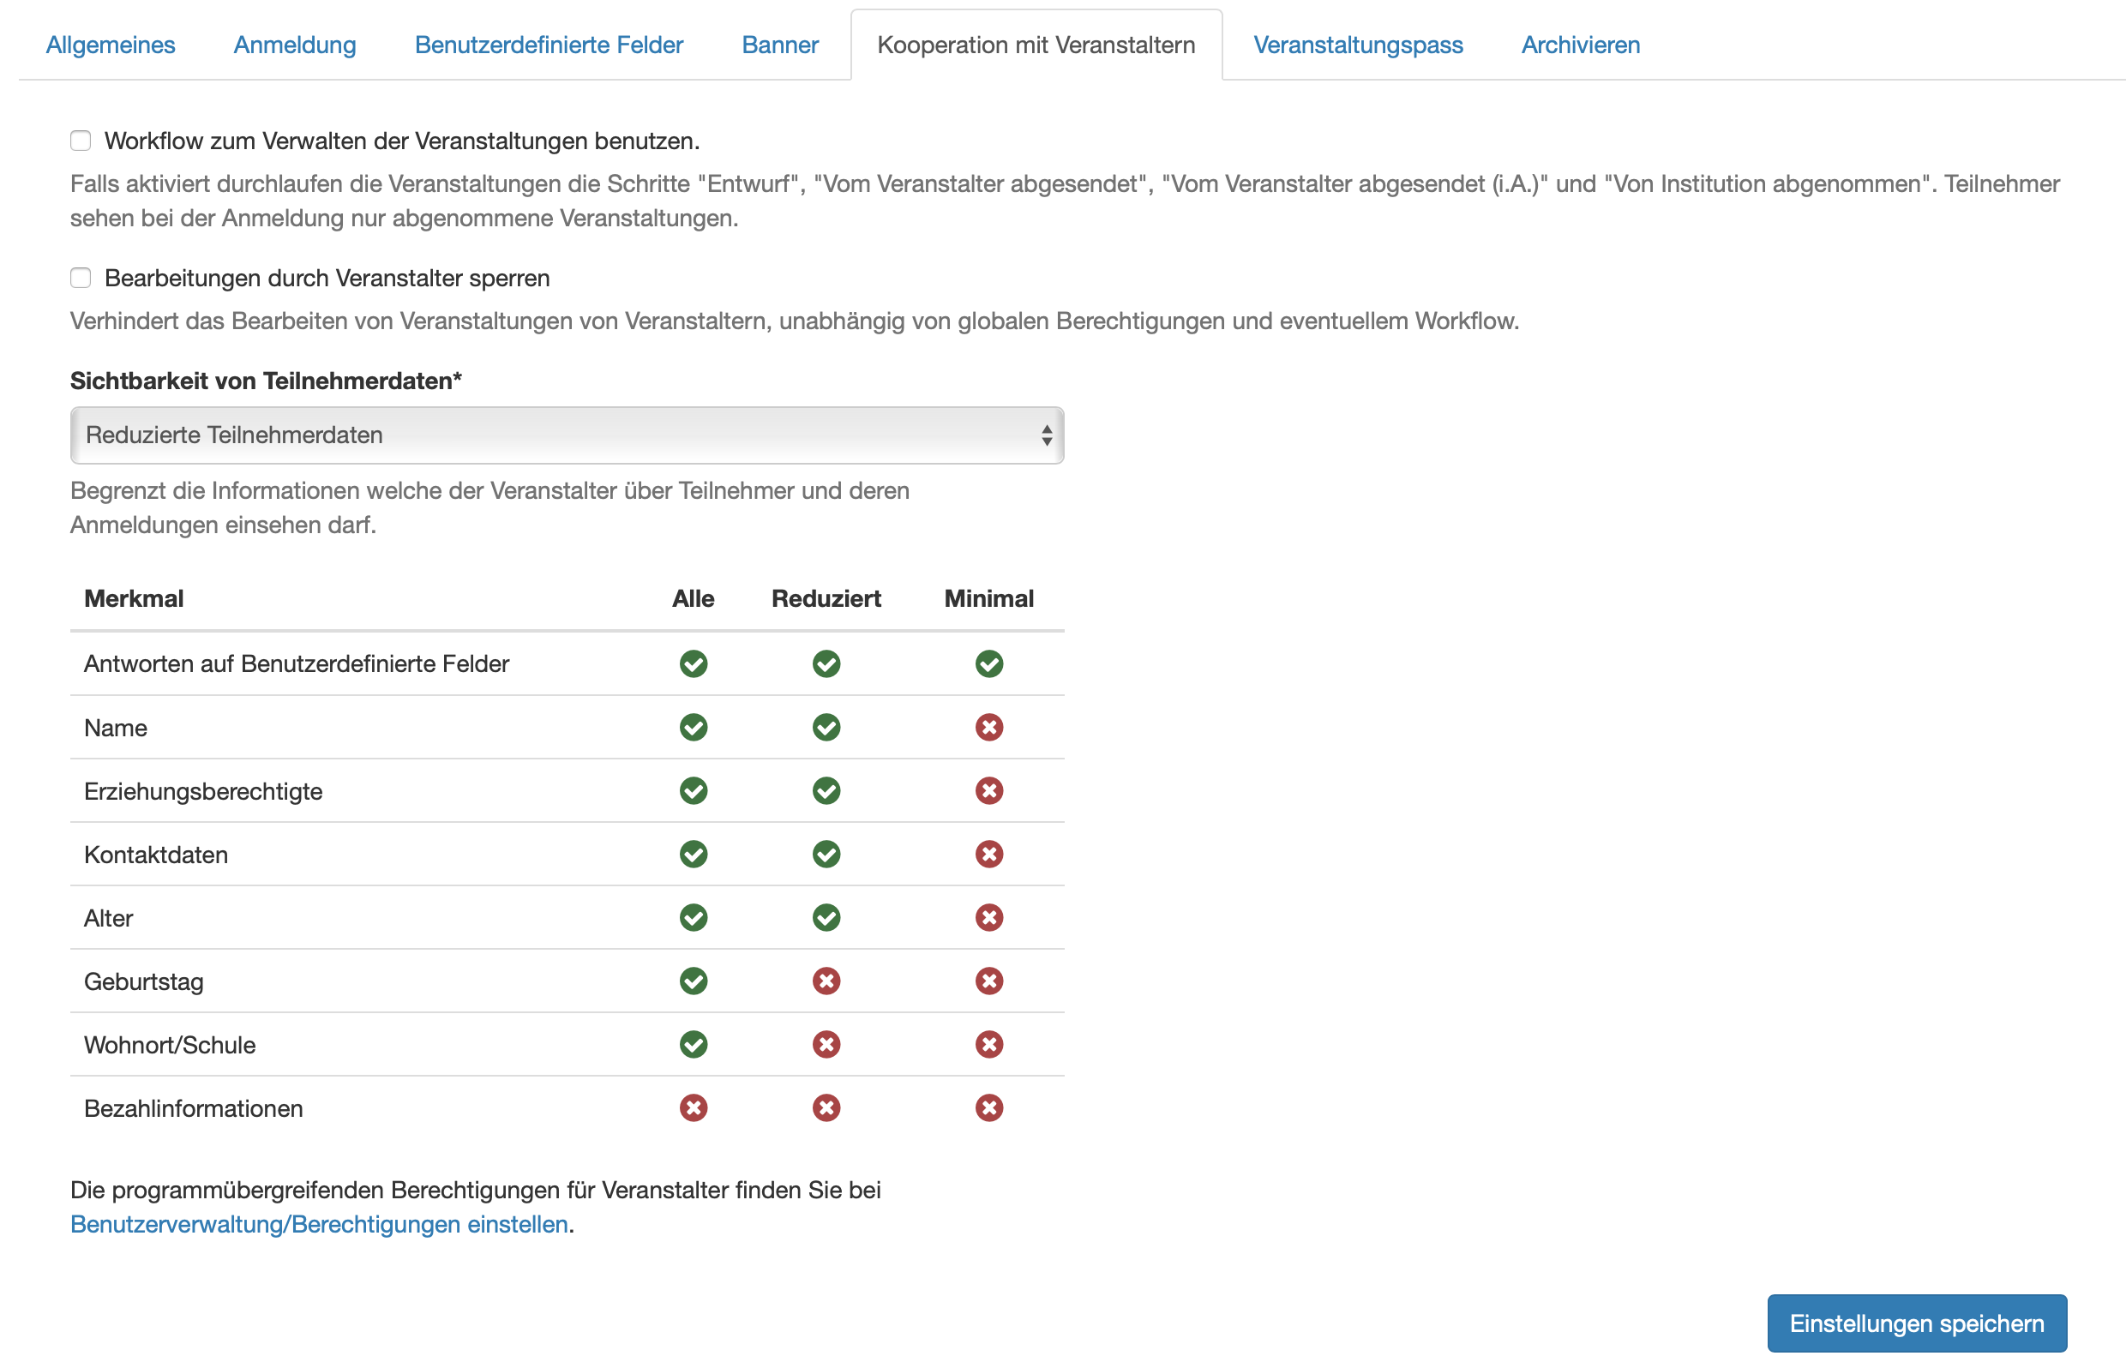Click red cross for Name under Minimal
This screenshot has width=2126, height=1368.
[988, 728]
